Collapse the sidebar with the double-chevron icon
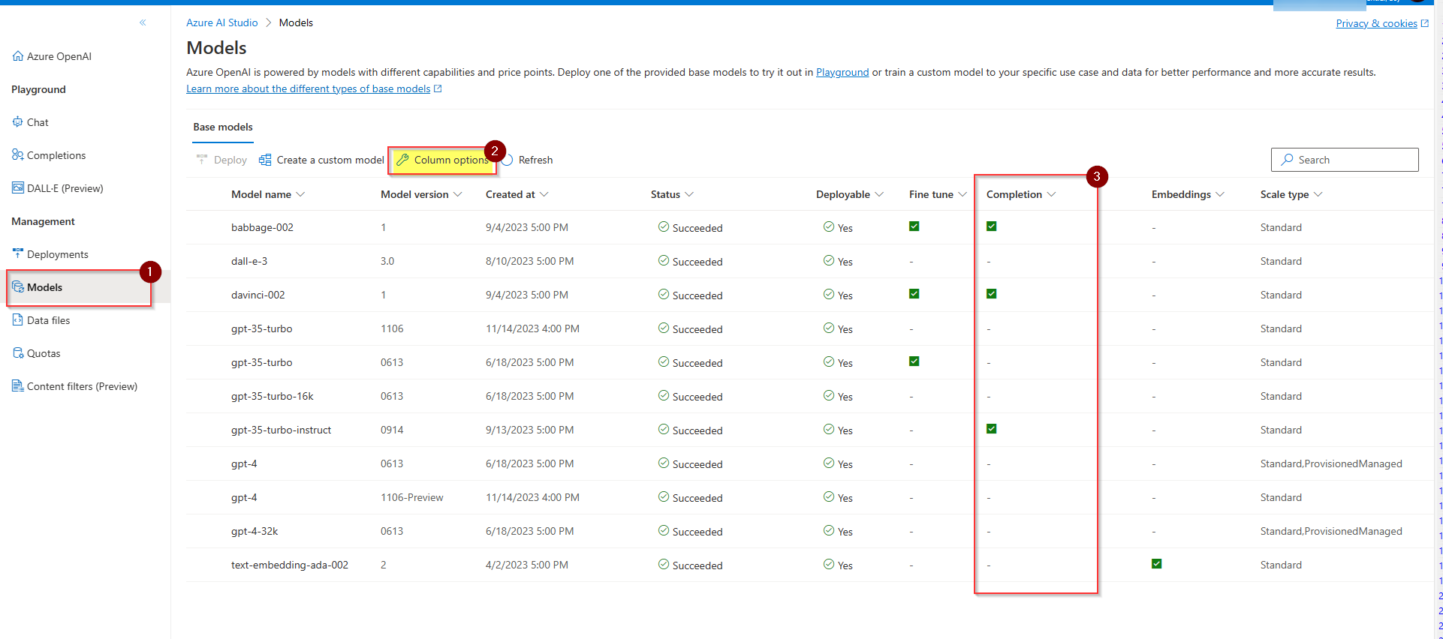This screenshot has height=639, width=1443. (x=143, y=22)
